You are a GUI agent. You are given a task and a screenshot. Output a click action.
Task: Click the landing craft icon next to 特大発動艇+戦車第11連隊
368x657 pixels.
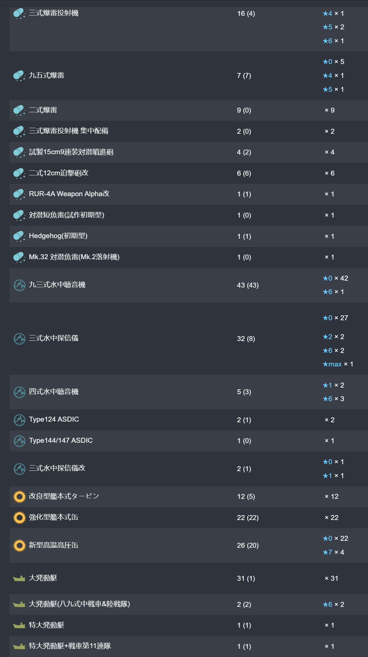(x=19, y=646)
